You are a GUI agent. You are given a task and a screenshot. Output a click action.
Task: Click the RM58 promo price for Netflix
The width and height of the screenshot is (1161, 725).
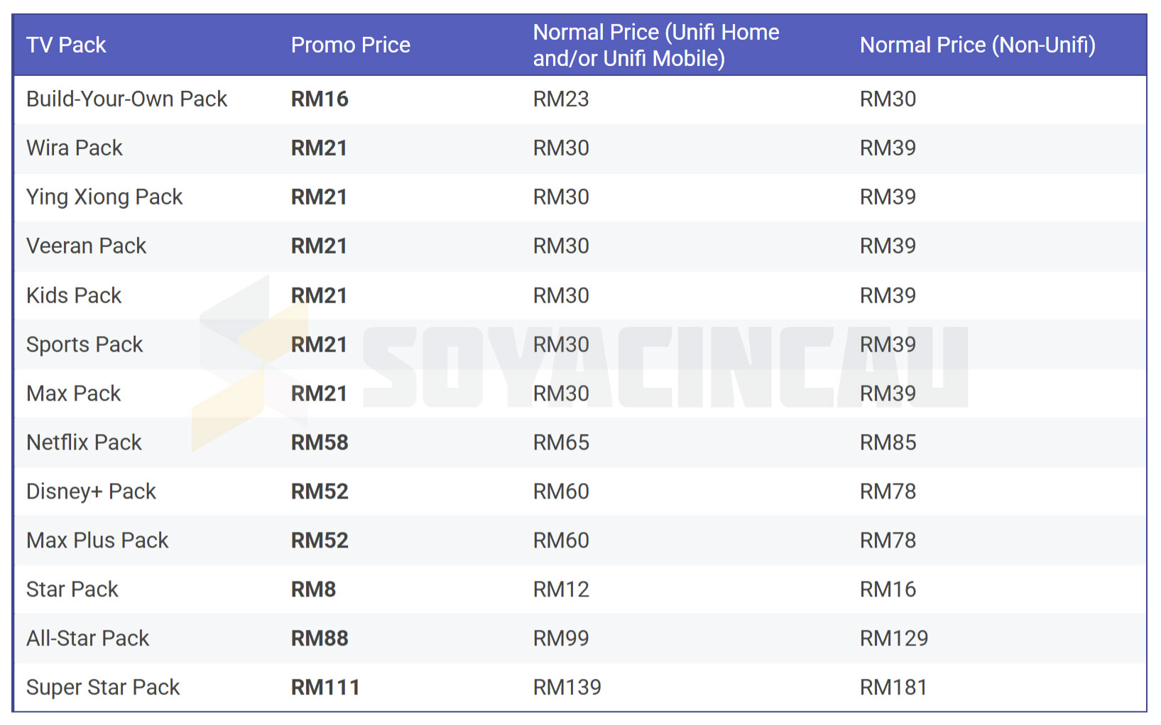click(320, 443)
